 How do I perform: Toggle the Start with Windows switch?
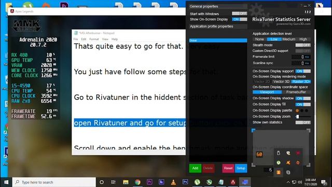[x=240, y=14]
